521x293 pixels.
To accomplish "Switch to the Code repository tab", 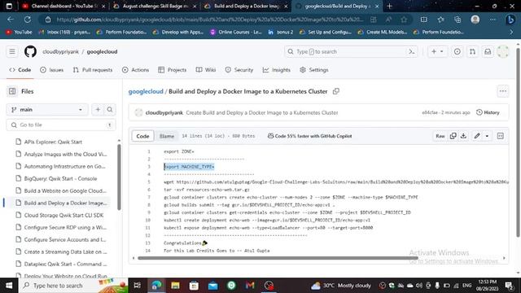I will coord(20,70).
